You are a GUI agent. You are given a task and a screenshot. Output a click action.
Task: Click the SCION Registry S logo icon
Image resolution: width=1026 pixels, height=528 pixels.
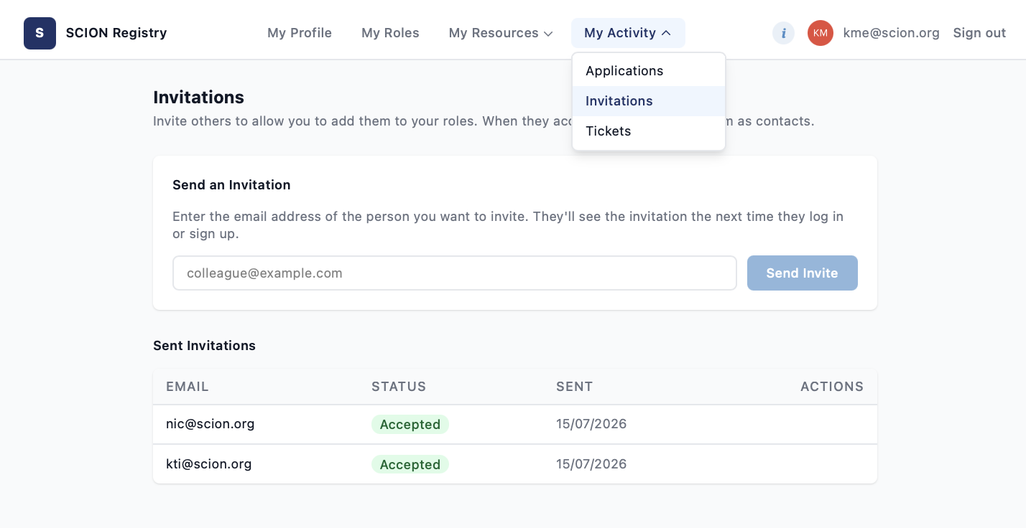pyautogui.click(x=40, y=33)
